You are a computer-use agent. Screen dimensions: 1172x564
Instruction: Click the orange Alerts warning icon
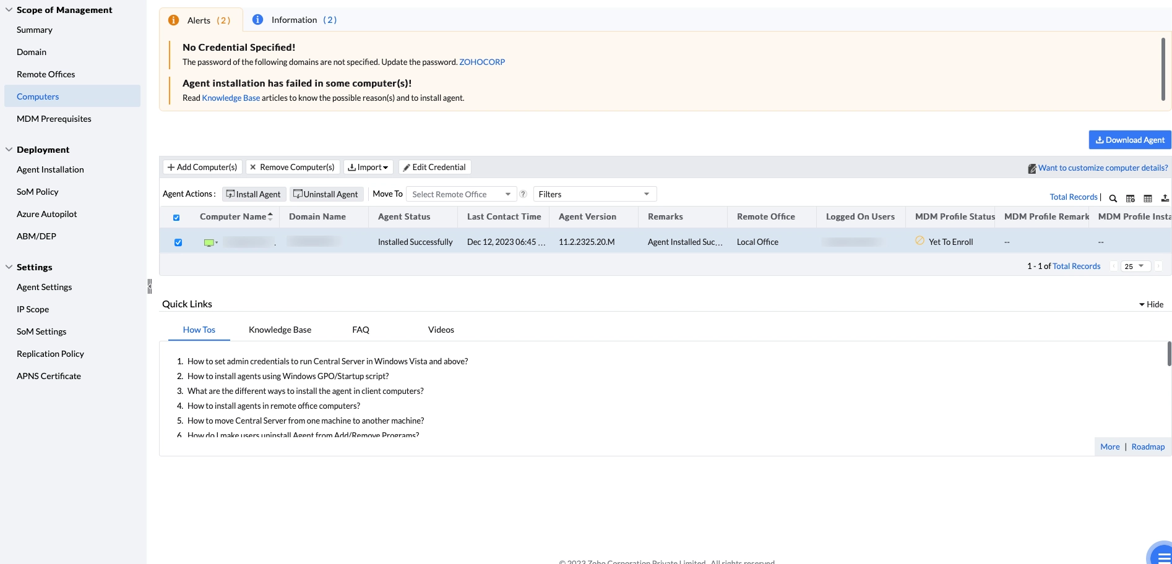(x=174, y=20)
